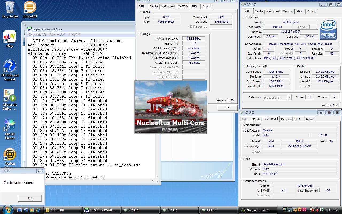The width and height of the screenshot is (342, 214).
Task: Click the BIOS Date 09/18/2008 field
Action: pos(299,174)
